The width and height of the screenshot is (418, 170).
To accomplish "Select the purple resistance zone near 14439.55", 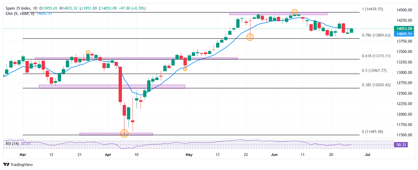I will pos(278,14).
